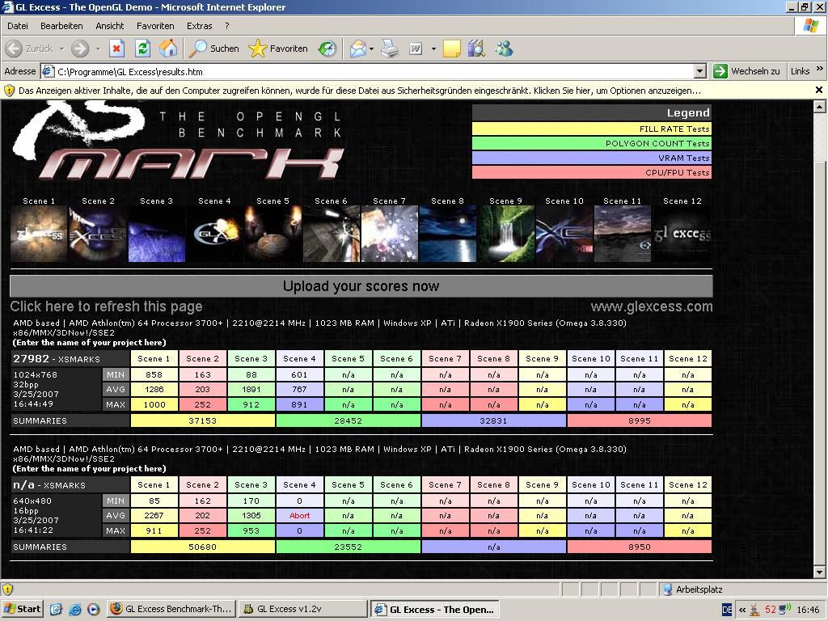Image resolution: width=828 pixels, height=621 pixels.
Task: Click the scrollbar down arrow
Action: tap(820, 572)
